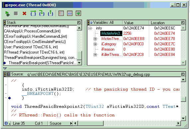
Task: Zoom the Source pane with its corner icon
Action: pyautogui.click(x=183, y=74)
